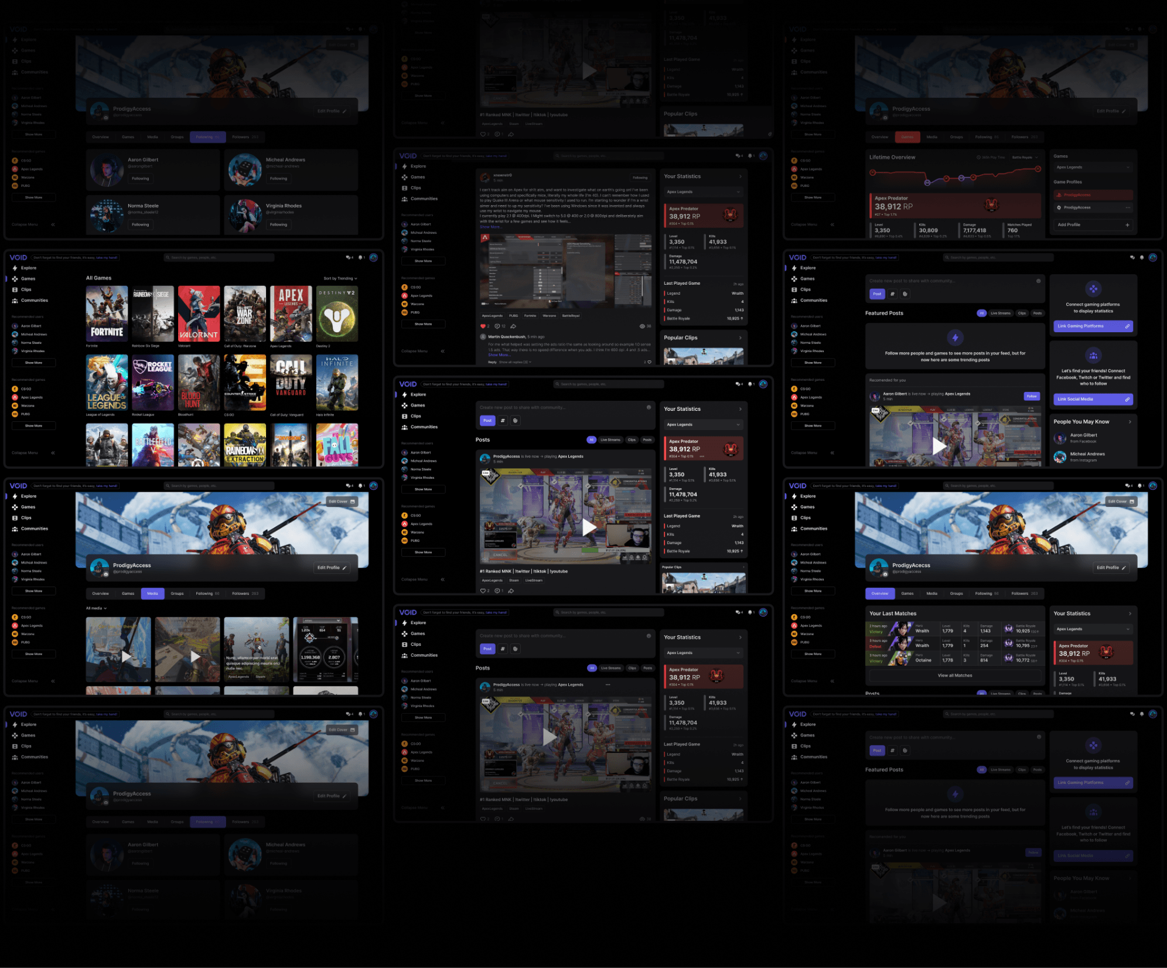Open the Sort by Trending dropdown
Viewport: 1167px width, 968px height.
point(340,278)
